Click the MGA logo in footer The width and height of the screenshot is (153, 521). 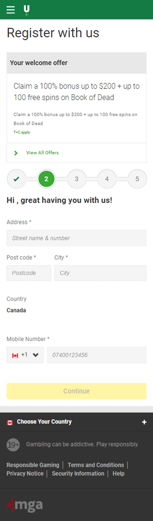24,504
